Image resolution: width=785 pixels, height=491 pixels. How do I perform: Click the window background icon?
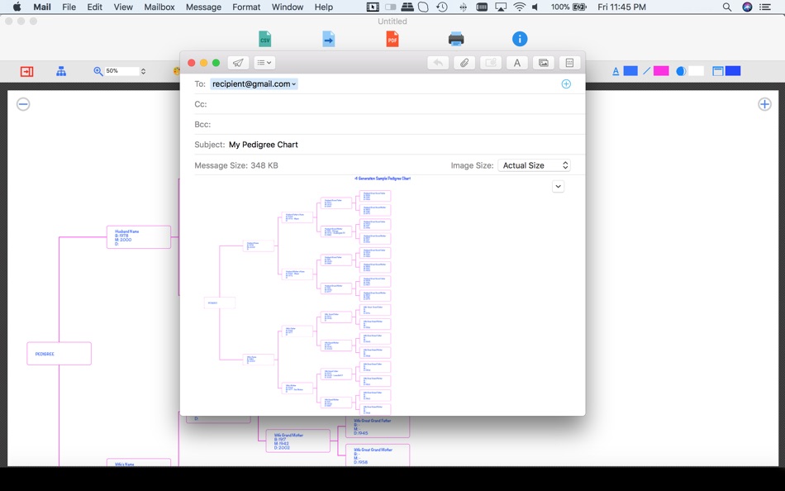[x=718, y=71]
